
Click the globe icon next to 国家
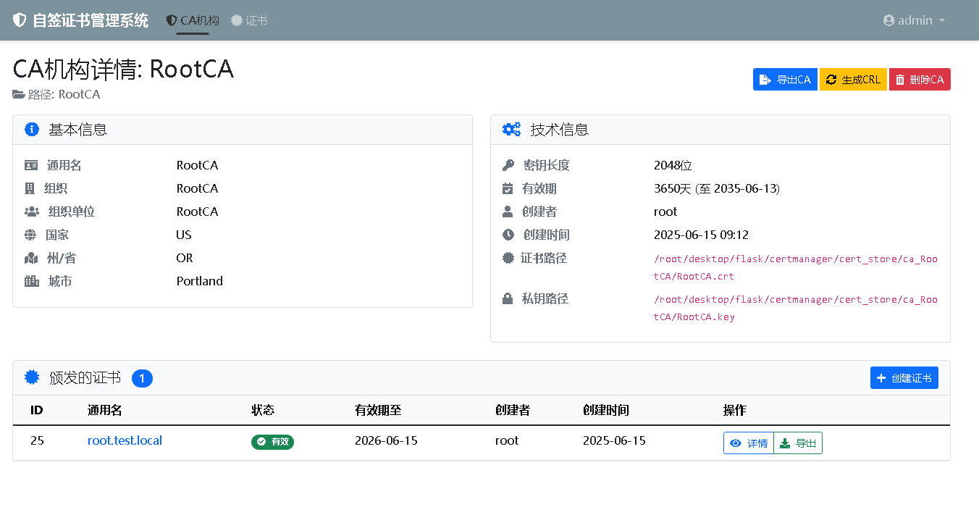tap(32, 234)
